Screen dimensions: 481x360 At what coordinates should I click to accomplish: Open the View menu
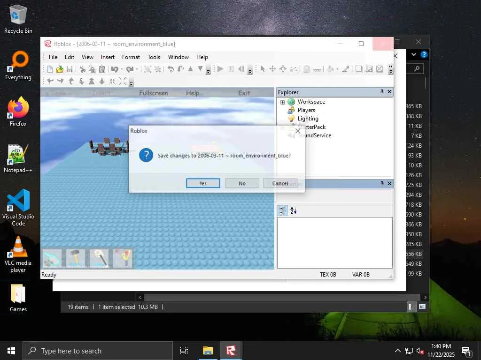point(87,57)
